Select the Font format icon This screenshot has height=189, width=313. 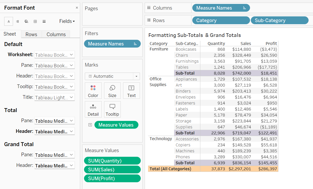click(9, 21)
